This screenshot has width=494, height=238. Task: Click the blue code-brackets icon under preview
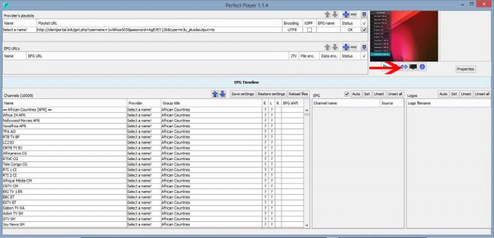tap(404, 67)
